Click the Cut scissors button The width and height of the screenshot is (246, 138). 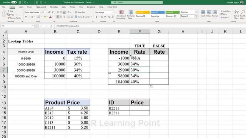coord(10,11)
